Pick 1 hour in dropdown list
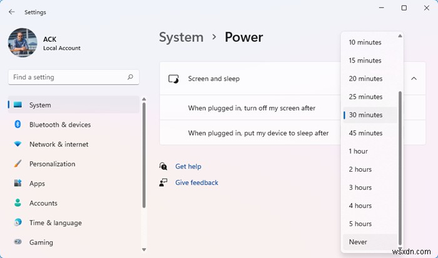 point(358,151)
